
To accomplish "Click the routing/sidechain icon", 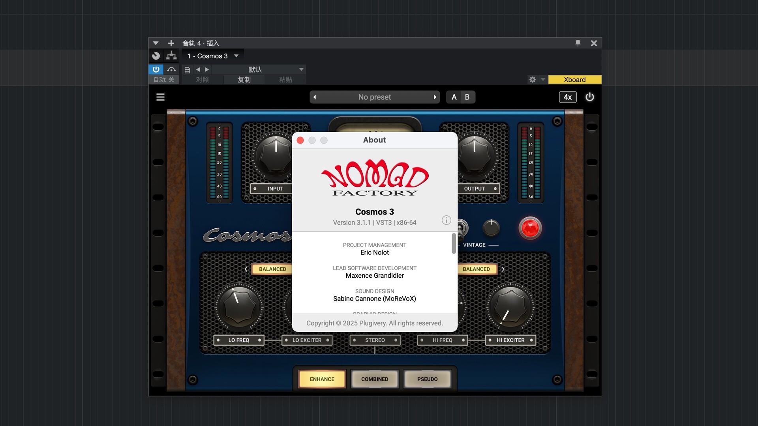I will 171,56.
